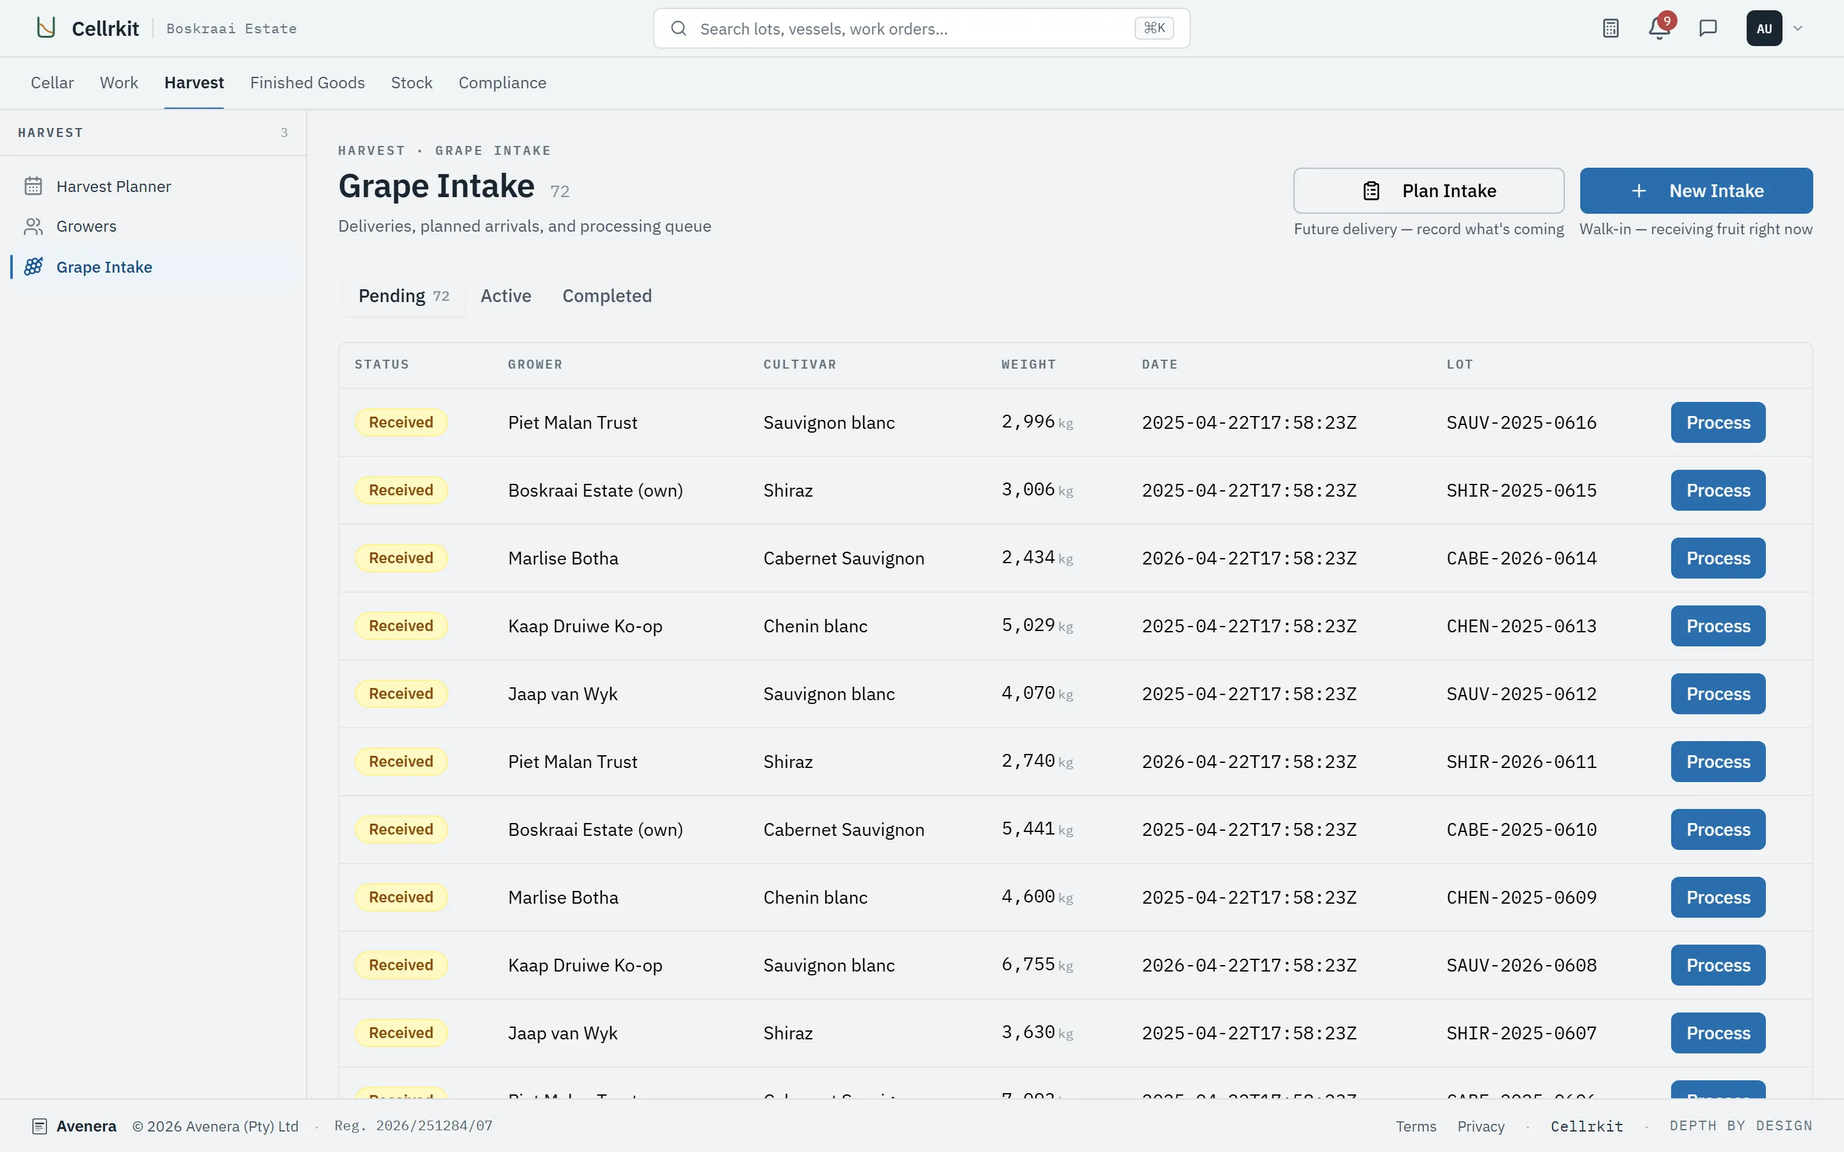The image size is (1844, 1152).
Task: Open Harvest Planner sidebar item
Action: 154,186
